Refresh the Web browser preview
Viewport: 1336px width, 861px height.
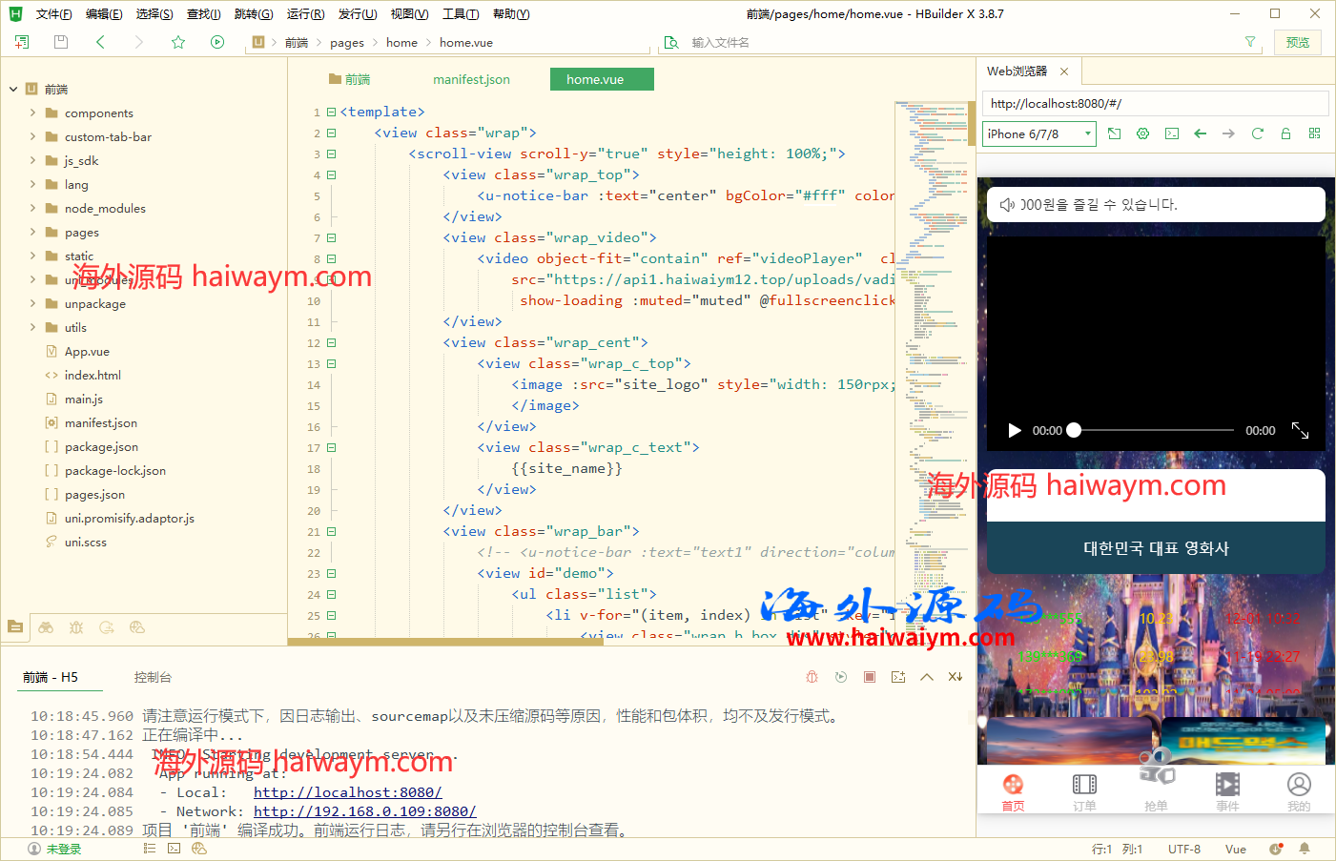(x=1257, y=133)
